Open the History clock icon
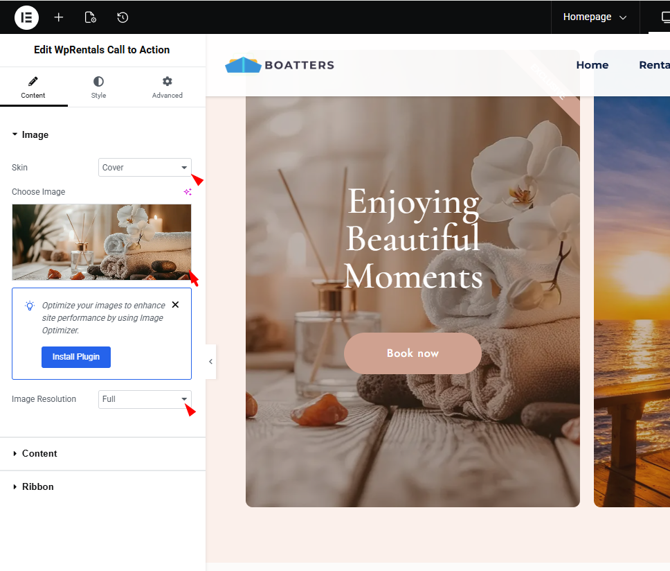The width and height of the screenshot is (670, 571). 123,17
